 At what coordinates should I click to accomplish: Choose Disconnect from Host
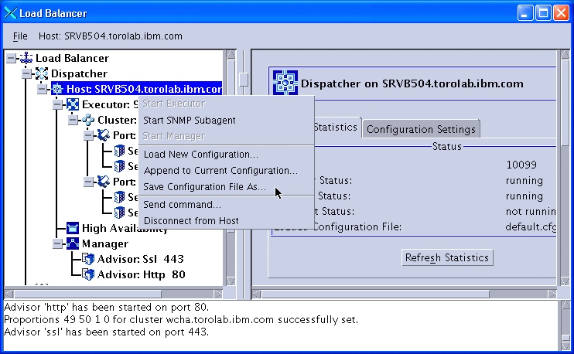coord(226,221)
